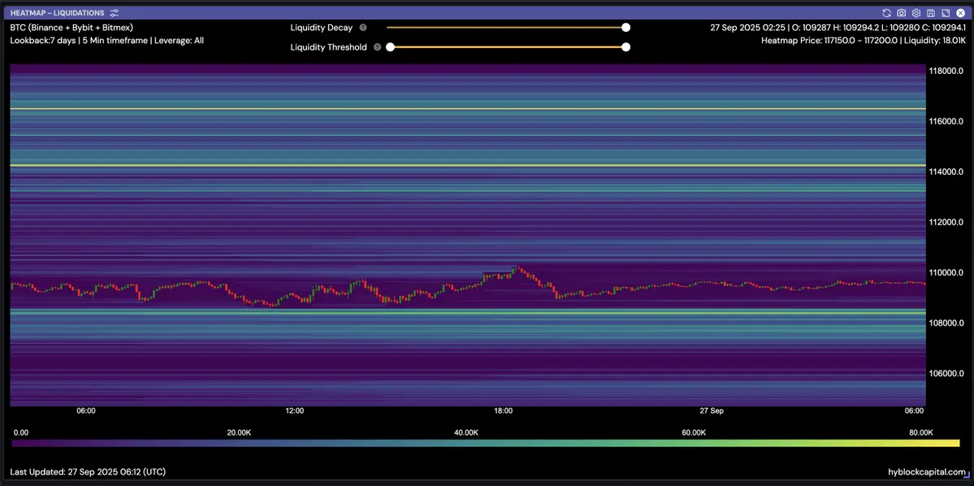The width and height of the screenshot is (974, 486).
Task: Click the candlestick peak just after 18:00
Action: (515, 267)
